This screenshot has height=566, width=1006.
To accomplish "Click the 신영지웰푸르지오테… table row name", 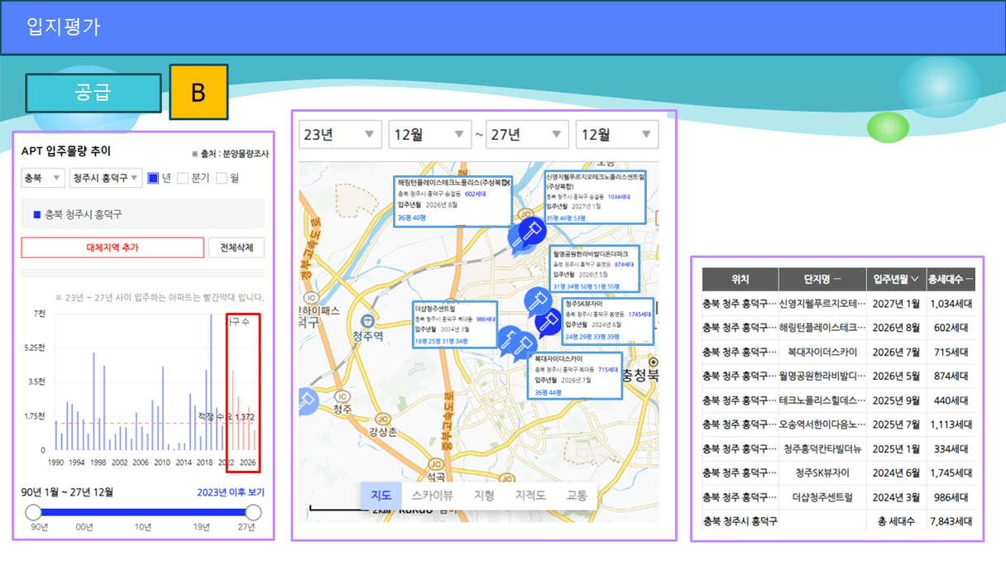I will point(822,304).
